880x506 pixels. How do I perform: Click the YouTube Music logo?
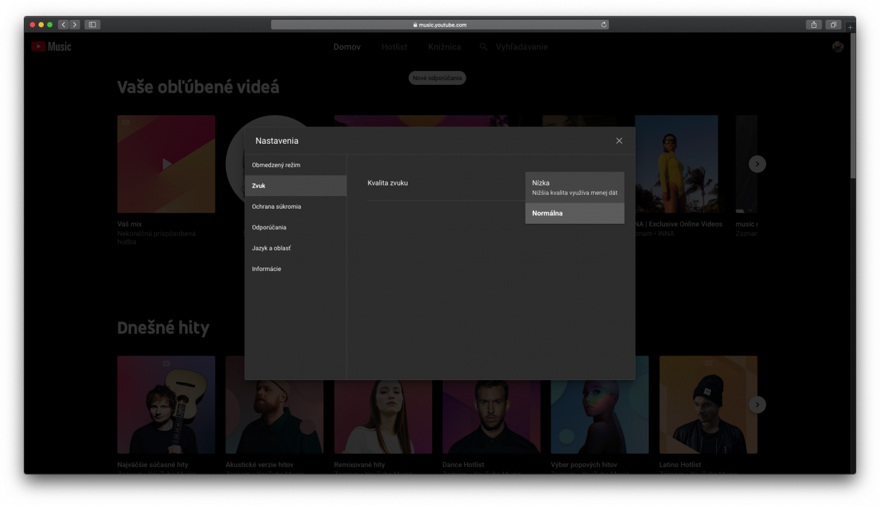51,46
